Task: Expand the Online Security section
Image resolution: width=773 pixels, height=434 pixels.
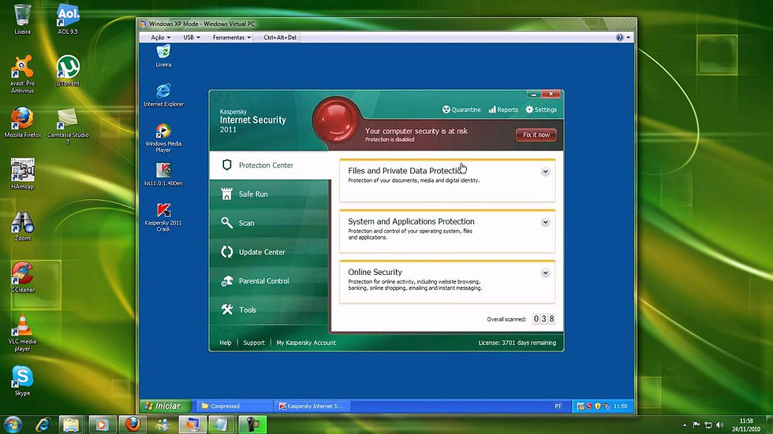Action: tap(545, 273)
